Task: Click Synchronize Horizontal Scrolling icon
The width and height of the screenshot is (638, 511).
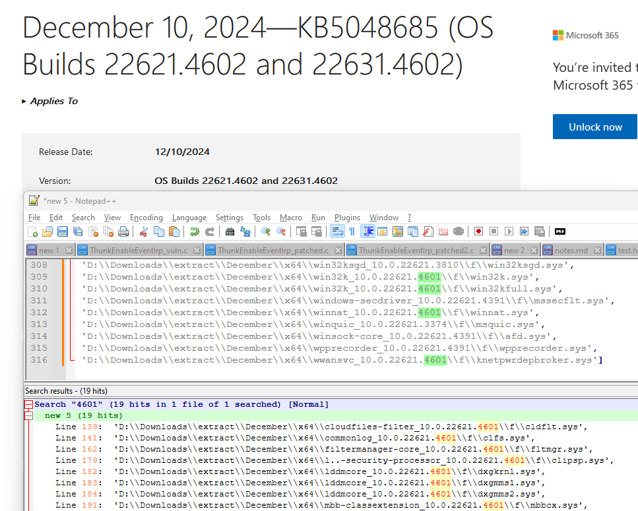Action: (x=316, y=231)
